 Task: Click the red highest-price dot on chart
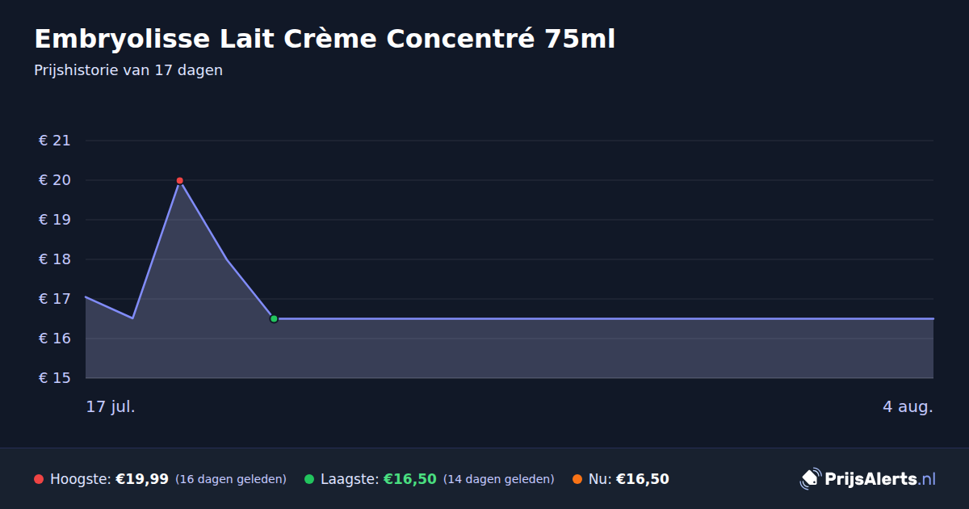point(180,180)
